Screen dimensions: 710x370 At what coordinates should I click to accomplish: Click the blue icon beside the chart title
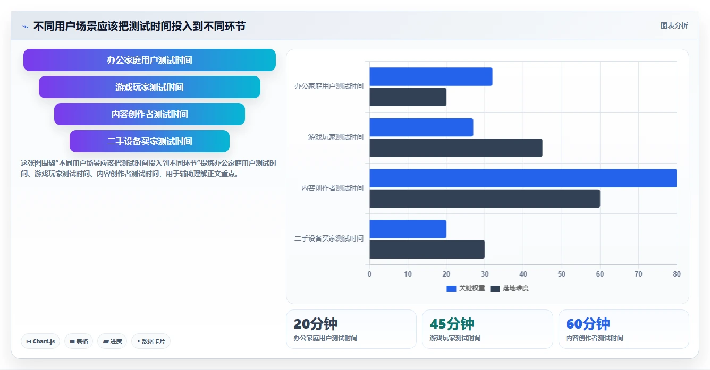click(x=26, y=27)
